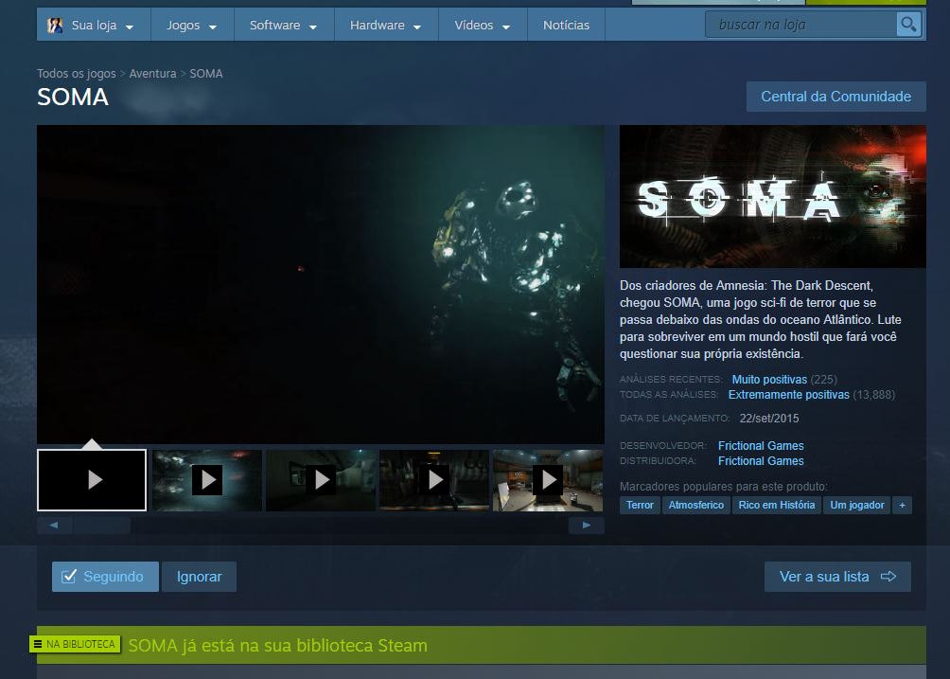Screen dimensions: 950x679
Task: Click the main SOMA video preview
Action: pyautogui.click(x=321, y=284)
